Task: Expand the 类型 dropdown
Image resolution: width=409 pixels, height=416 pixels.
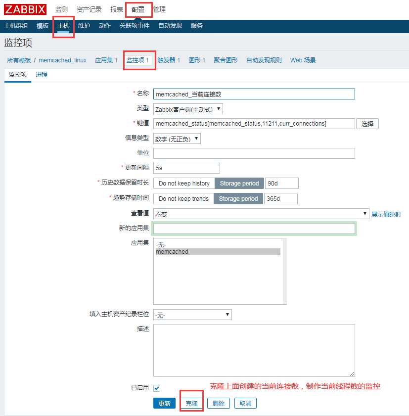Action: click(x=188, y=109)
